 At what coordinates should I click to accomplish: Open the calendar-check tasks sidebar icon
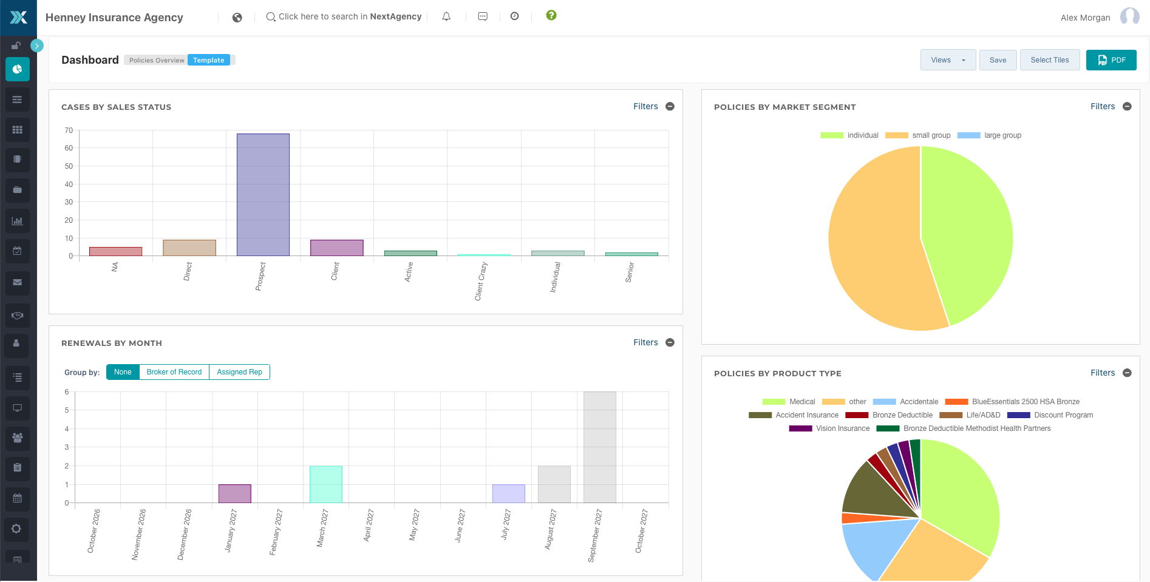18,251
